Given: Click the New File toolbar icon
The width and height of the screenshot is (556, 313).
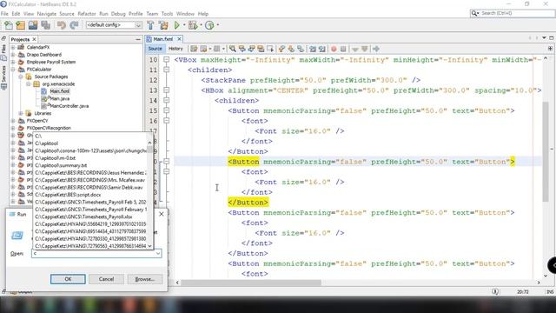Looking at the screenshot, I should click(8, 25).
